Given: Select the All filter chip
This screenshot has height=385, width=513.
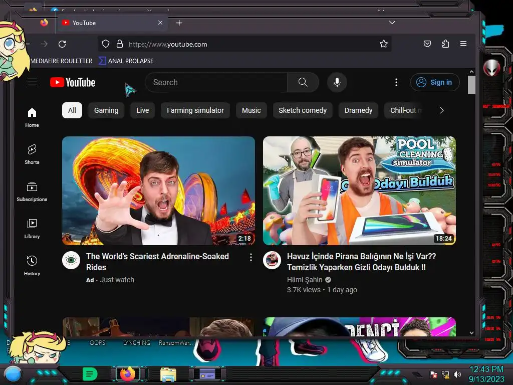Looking at the screenshot, I should 72,110.
